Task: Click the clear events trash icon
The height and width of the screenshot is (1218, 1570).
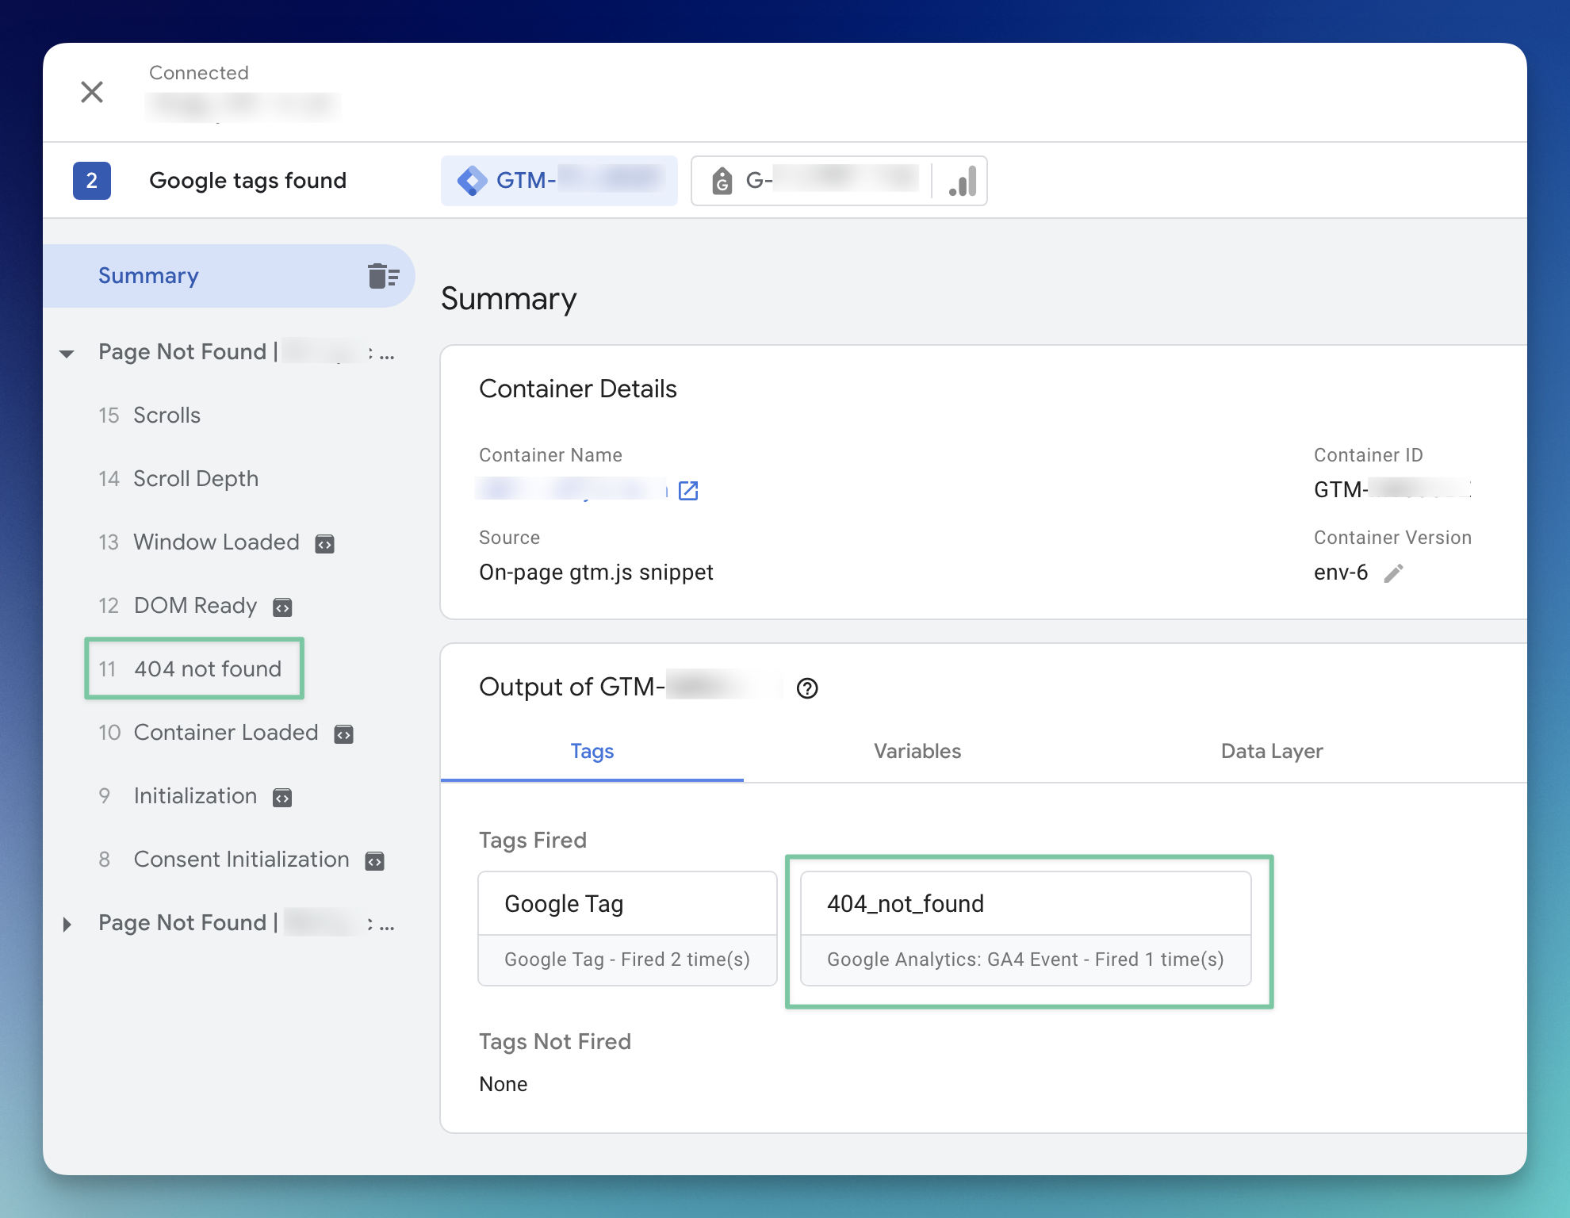Action: coord(384,276)
